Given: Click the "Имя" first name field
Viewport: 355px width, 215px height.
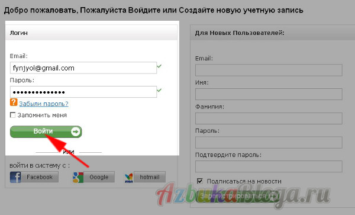Looking at the screenshot, I should click(269, 94).
